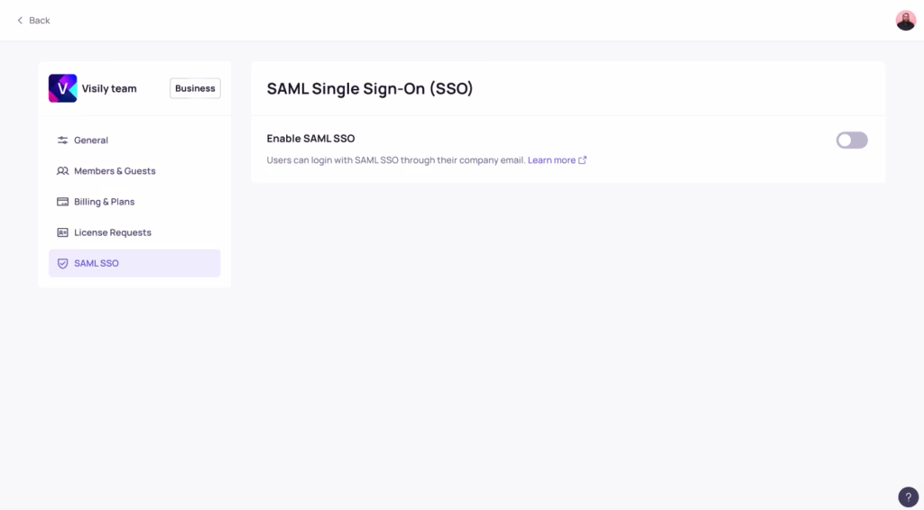Open the General settings menu item
The image size is (924, 510).
point(134,140)
